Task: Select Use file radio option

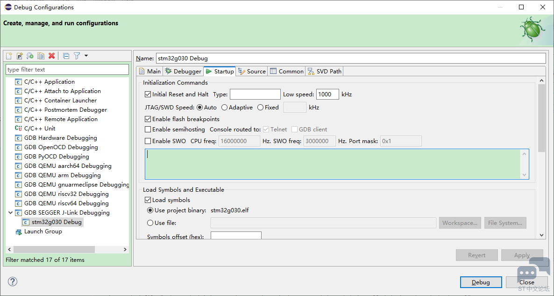Action: click(150, 223)
